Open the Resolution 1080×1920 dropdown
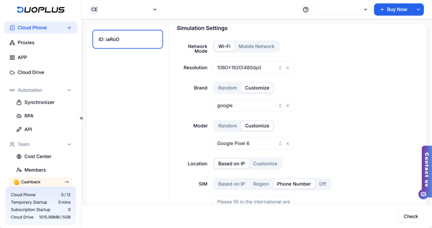Viewport: 432px width, 228px height. point(248,68)
